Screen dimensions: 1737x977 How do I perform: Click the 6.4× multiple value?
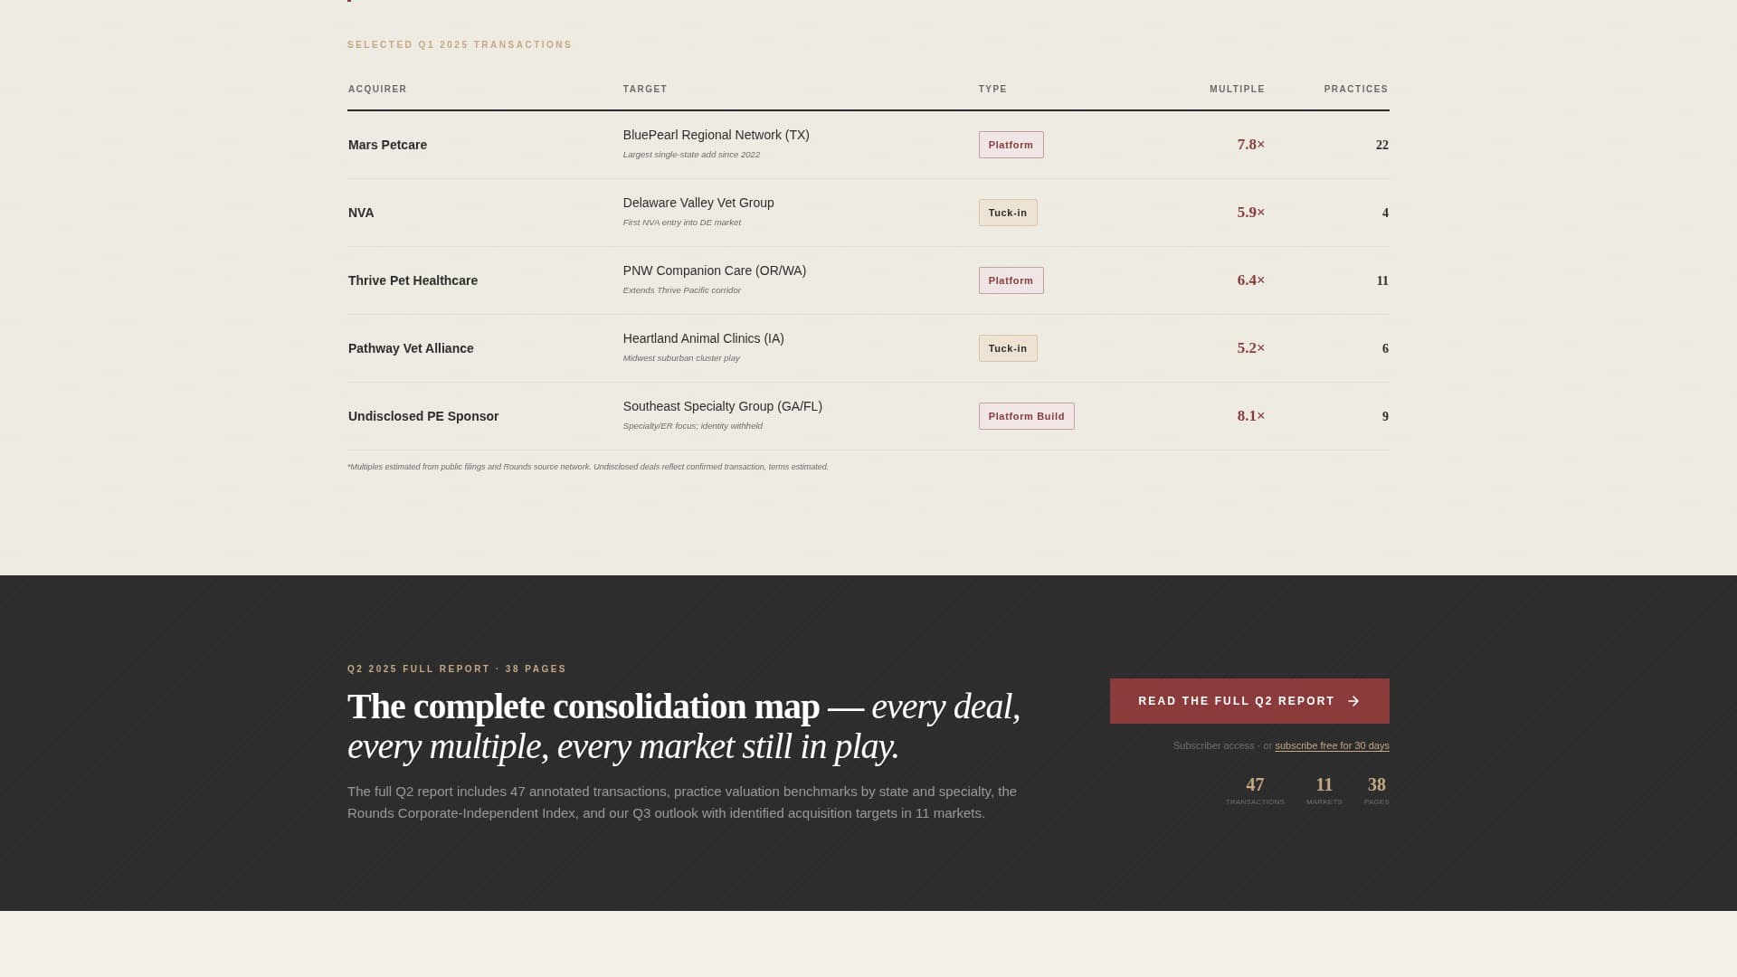click(x=1251, y=280)
